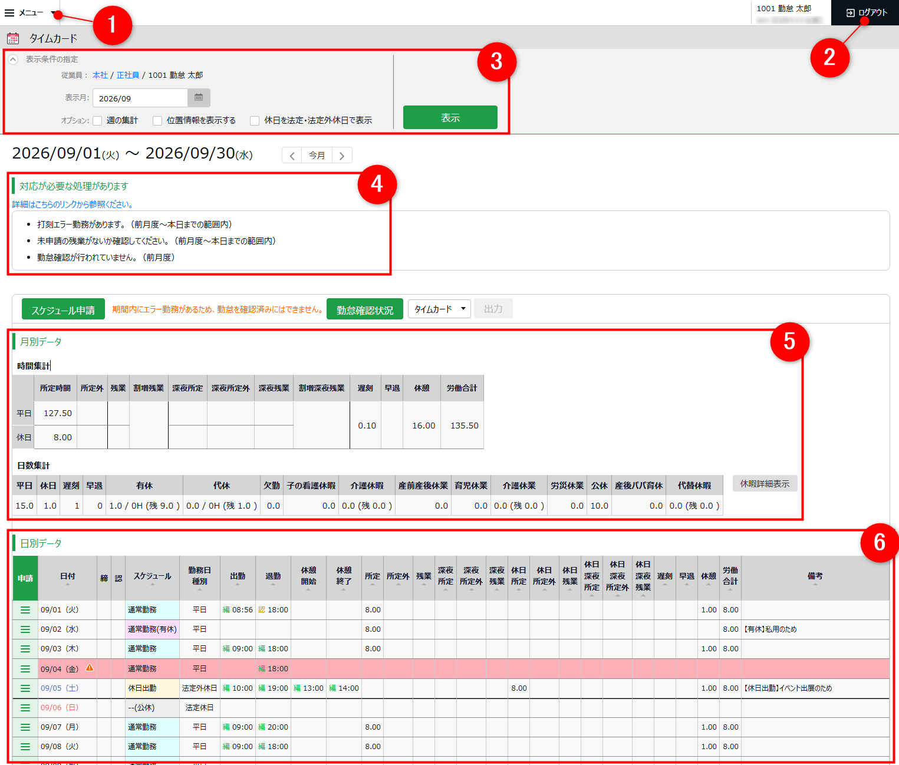Viewport: 899px width, 765px height.
Task: Collapse 表示条件の指定 with the circle arrow
Action: 13,59
